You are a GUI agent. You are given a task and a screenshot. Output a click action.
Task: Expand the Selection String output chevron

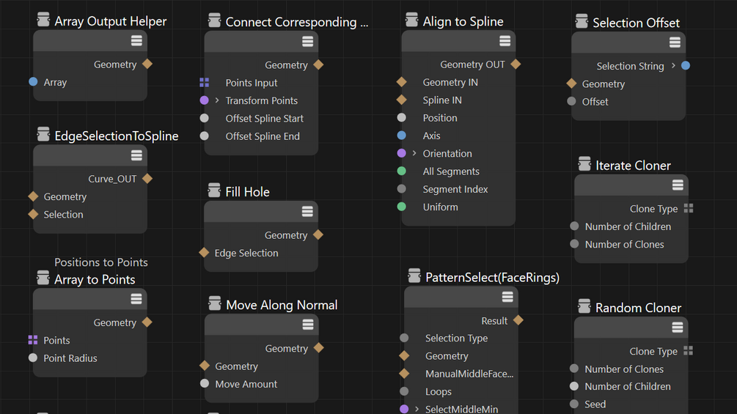(x=673, y=66)
